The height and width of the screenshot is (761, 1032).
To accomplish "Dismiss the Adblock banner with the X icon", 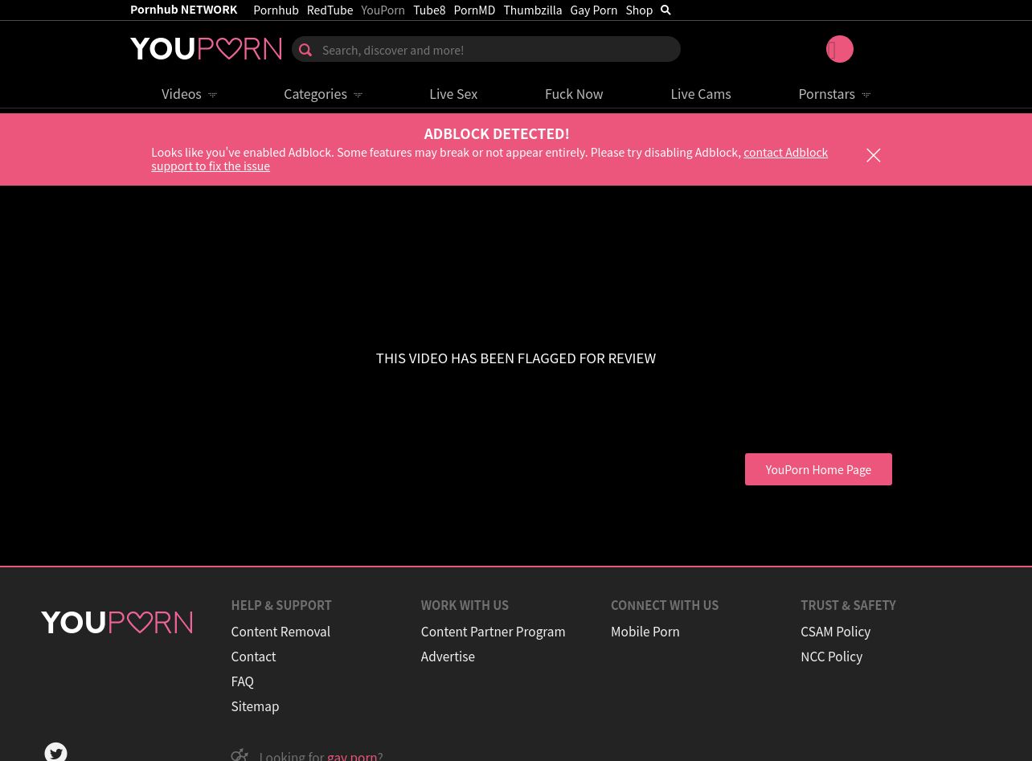I will pos(874,155).
